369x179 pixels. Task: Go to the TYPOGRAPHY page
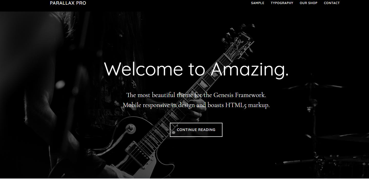coord(282,3)
